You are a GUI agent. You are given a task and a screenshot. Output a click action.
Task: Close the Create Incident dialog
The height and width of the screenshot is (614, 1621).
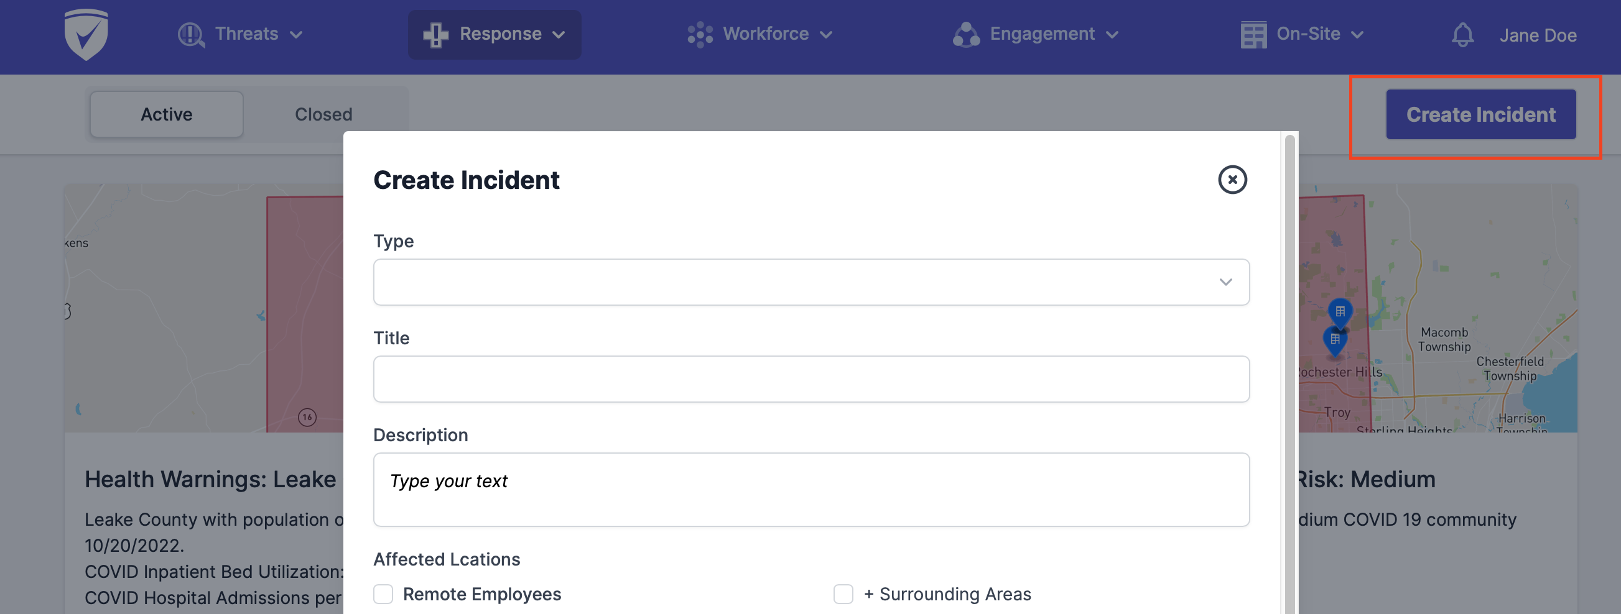click(1232, 180)
